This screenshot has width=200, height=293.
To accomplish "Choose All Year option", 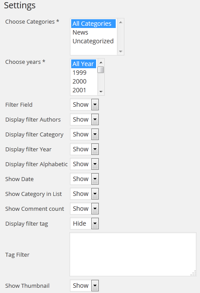I will 83,64.
